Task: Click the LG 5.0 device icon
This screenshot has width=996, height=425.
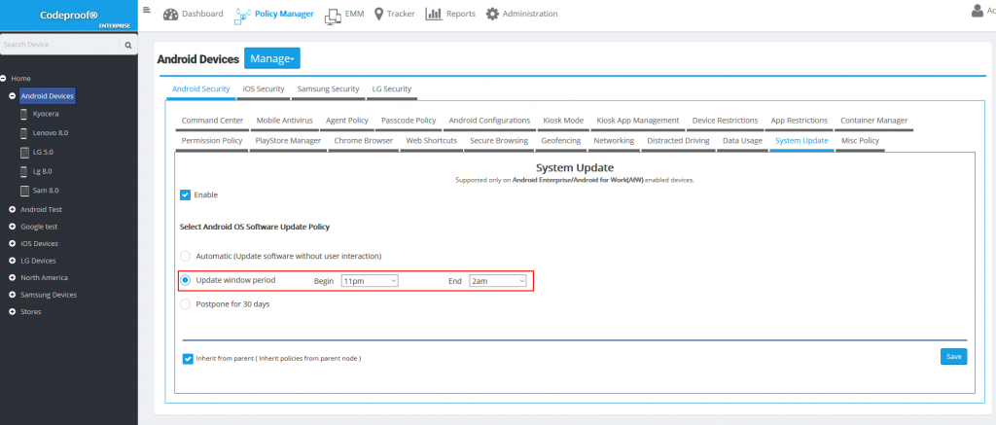Action: [24, 153]
